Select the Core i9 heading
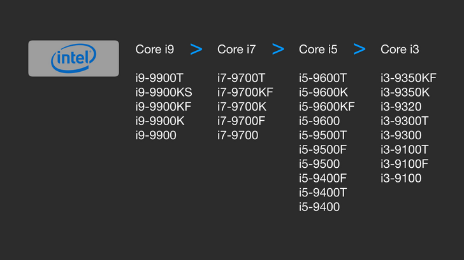Image resolution: width=464 pixels, height=260 pixels. pos(155,49)
